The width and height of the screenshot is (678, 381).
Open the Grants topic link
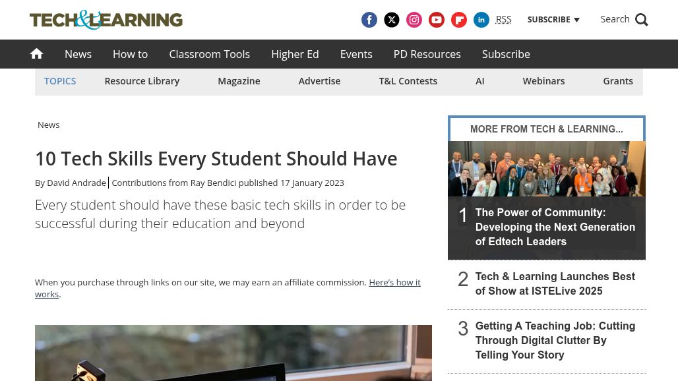coord(618,81)
